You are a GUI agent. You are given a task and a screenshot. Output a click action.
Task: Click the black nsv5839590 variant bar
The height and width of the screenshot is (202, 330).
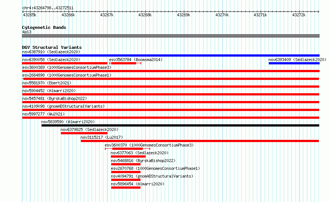[x=180, y=125]
